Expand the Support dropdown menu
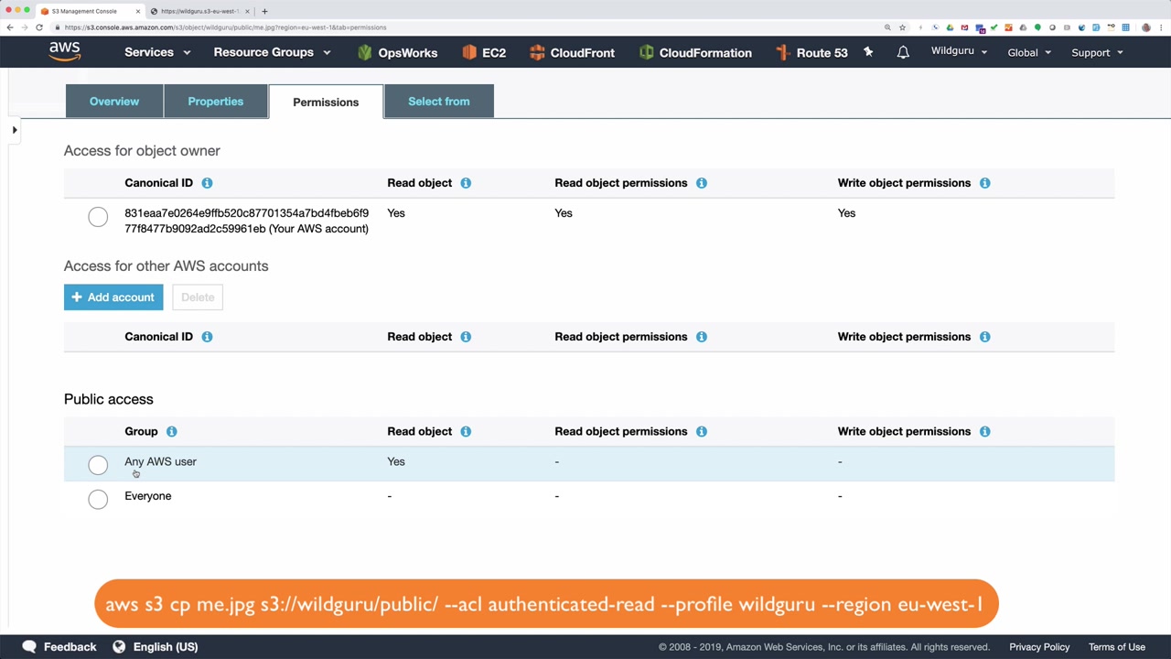This screenshot has height=659, width=1171. 1097,52
